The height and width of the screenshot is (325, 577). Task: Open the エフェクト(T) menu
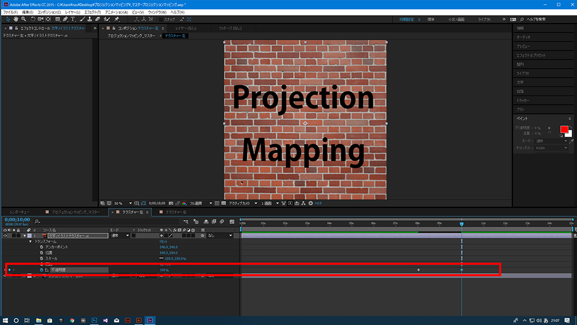click(92, 12)
